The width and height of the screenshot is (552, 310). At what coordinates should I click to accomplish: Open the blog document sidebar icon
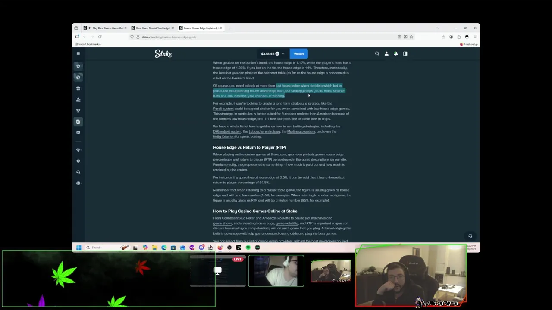(78, 121)
